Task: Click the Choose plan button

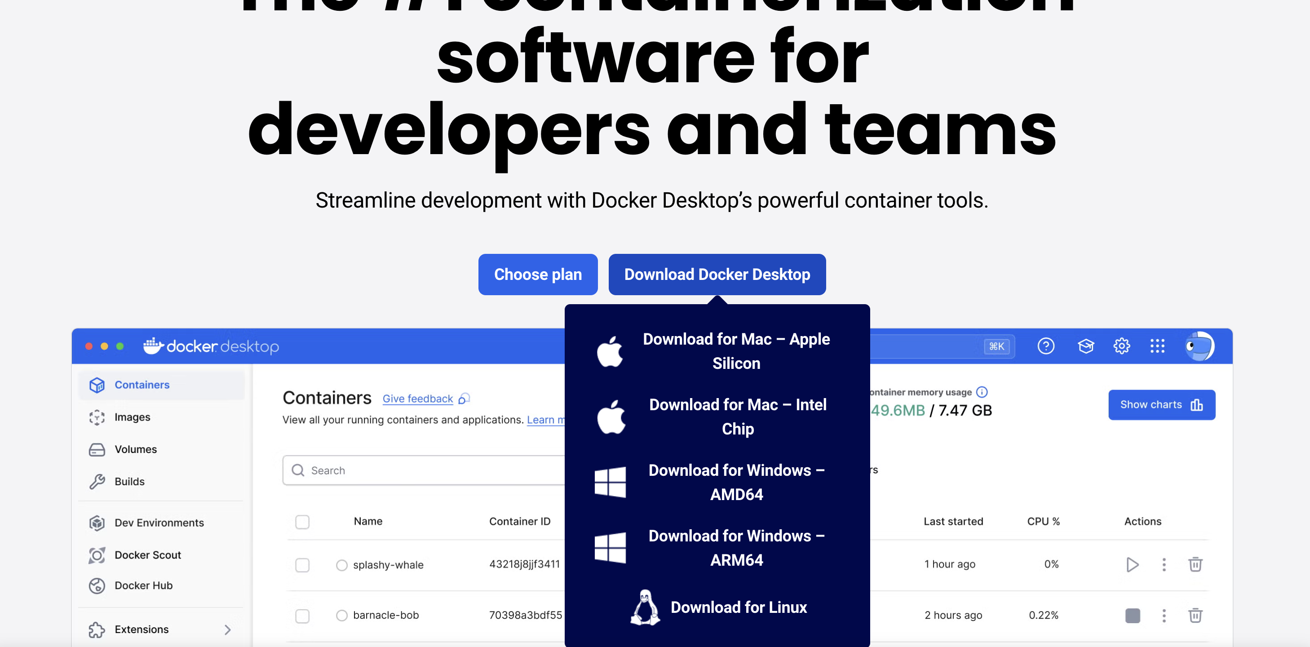Action: (x=538, y=274)
